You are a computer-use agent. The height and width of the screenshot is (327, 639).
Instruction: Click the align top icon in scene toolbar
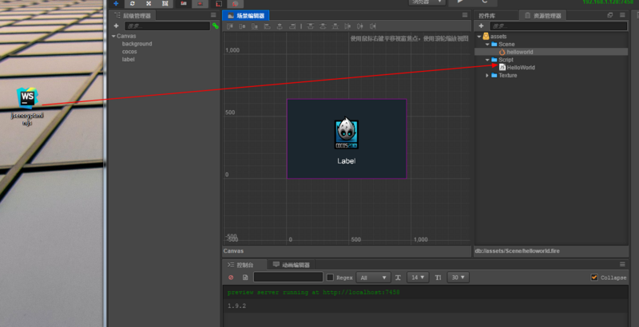230,26
